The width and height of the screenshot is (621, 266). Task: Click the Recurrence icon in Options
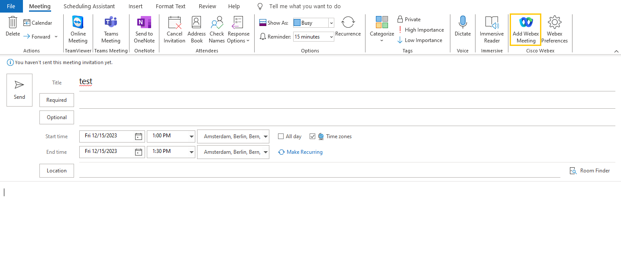[348, 23]
